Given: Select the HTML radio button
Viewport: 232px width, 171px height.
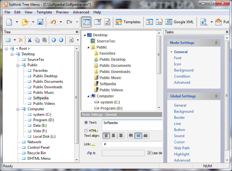Looking at the screenshot, I should 86,131.
